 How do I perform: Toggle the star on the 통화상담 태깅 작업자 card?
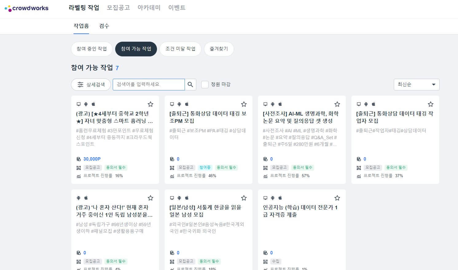430,104
